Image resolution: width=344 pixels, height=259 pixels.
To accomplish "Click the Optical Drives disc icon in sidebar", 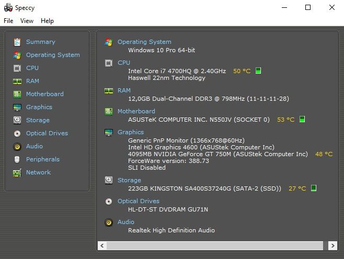I will click(17, 134).
